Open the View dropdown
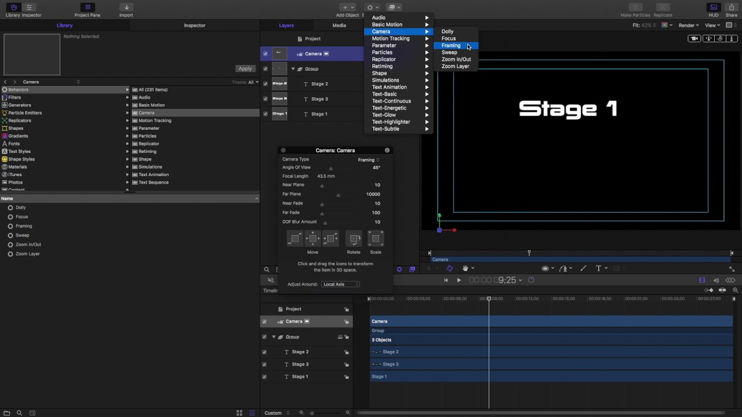742x417 pixels. pyautogui.click(x=712, y=25)
